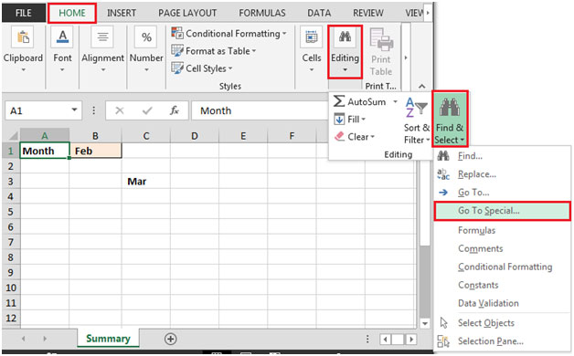Open the Font group icon
The height and width of the screenshot is (356, 574).
62,37
